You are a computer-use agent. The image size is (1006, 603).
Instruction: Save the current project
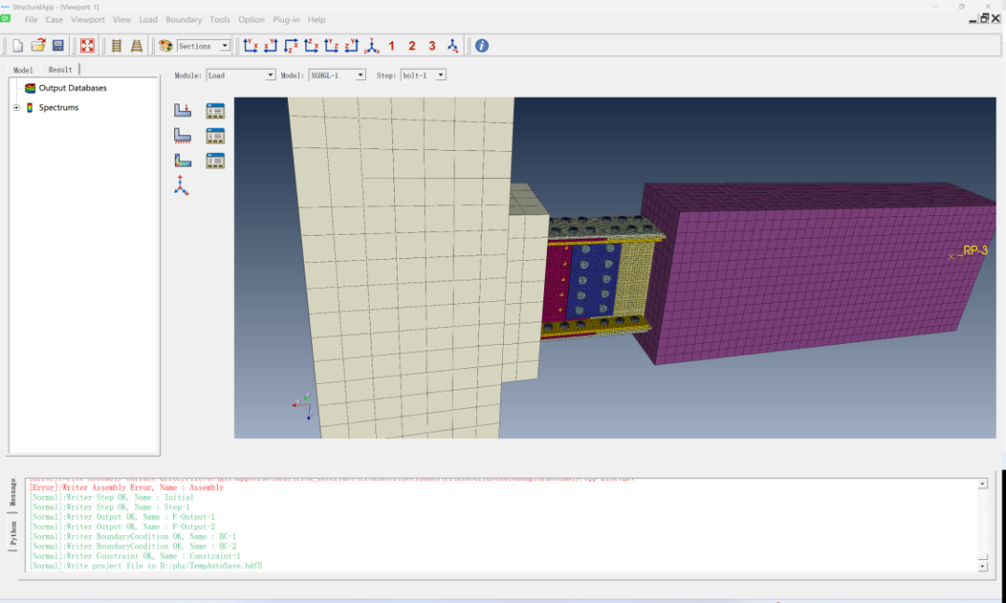pyautogui.click(x=59, y=44)
